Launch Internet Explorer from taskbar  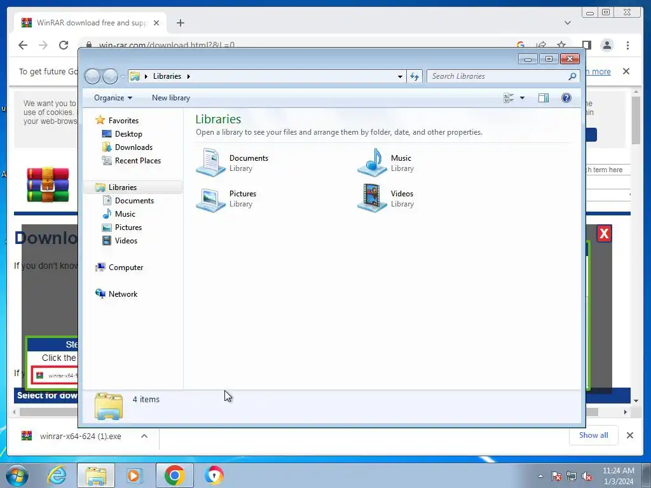[x=57, y=475]
